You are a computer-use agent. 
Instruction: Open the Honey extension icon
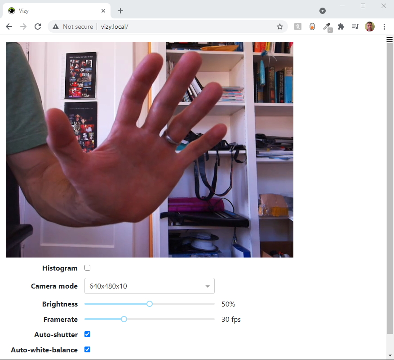point(312,27)
